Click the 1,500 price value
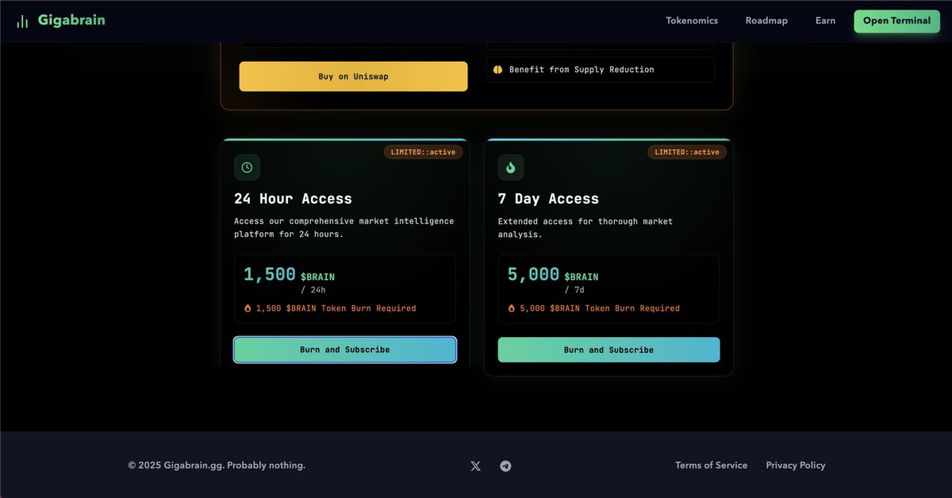The height and width of the screenshot is (498, 952). [270, 274]
